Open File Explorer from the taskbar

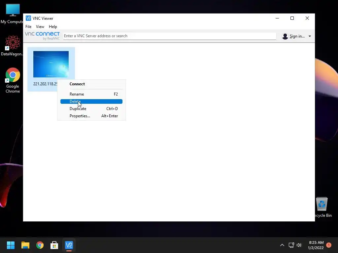point(25,245)
